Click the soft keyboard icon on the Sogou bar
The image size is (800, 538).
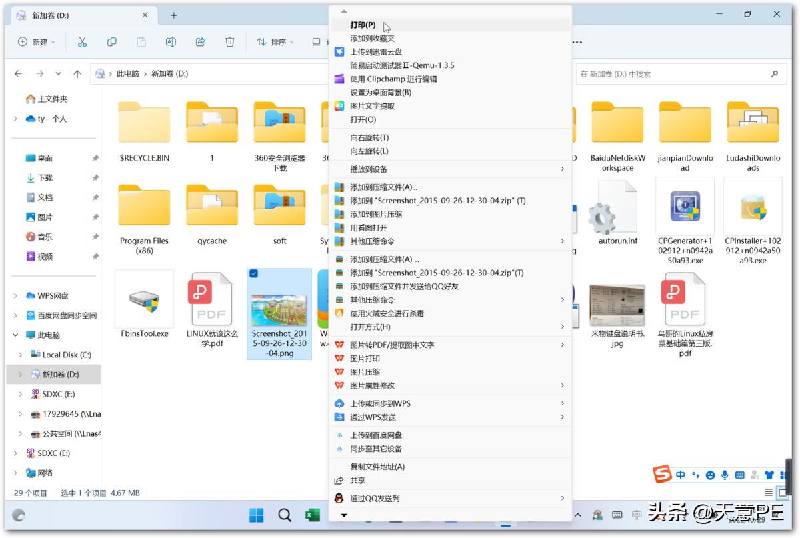(740, 475)
